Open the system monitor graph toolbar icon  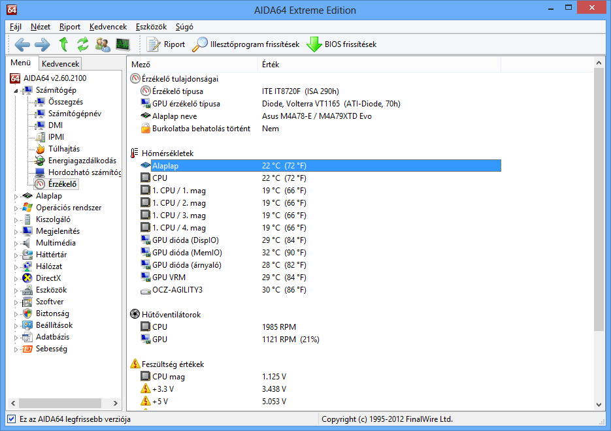pyautogui.click(x=123, y=44)
